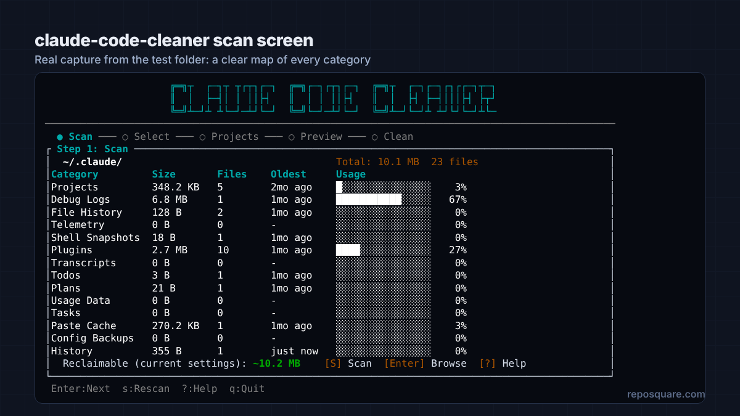
Task: Open the reposquare.com link
Action: (666, 394)
